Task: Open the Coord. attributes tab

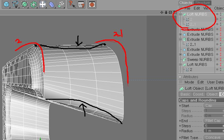Action: pyautogui.click(x=198, y=94)
